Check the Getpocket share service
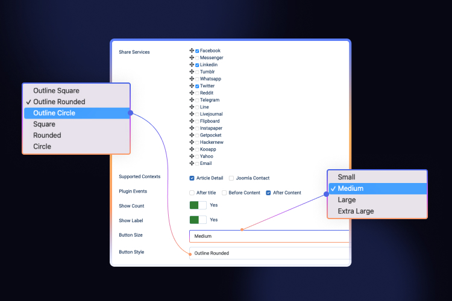This screenshot has width=452, height=301. coord(197,135)
